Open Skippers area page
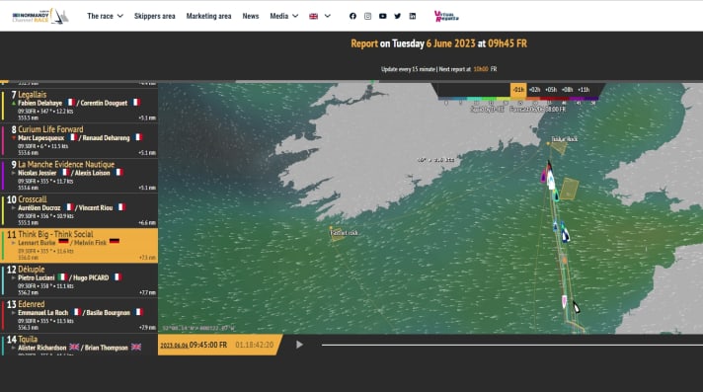Screen dimensions: 703x392 (x=155, y=16)
